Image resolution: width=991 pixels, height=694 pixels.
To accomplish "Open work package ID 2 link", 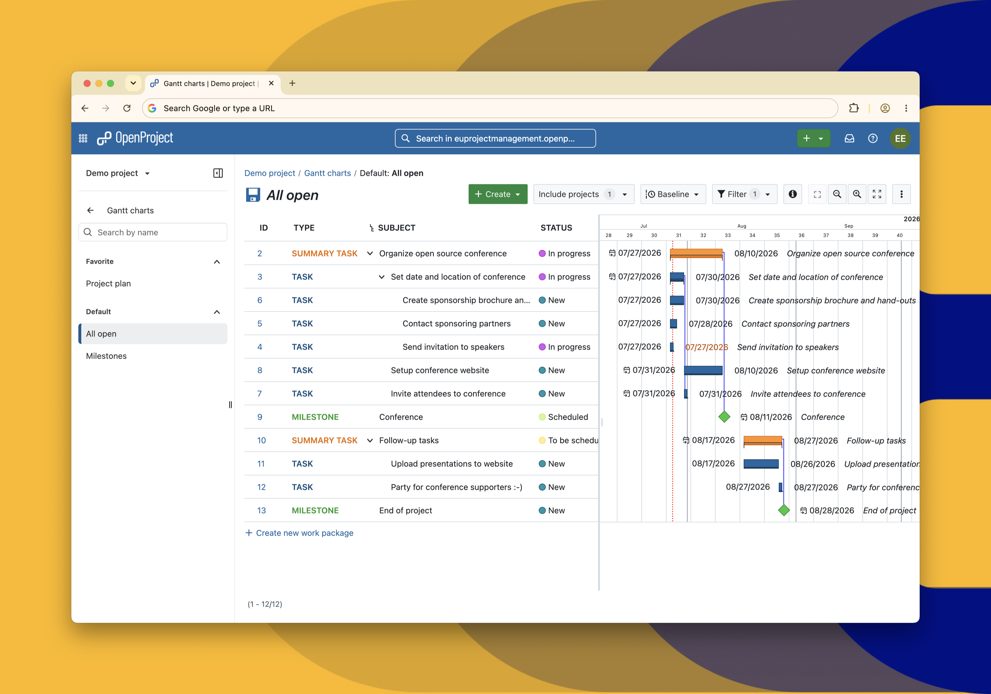I will [259, 254].
